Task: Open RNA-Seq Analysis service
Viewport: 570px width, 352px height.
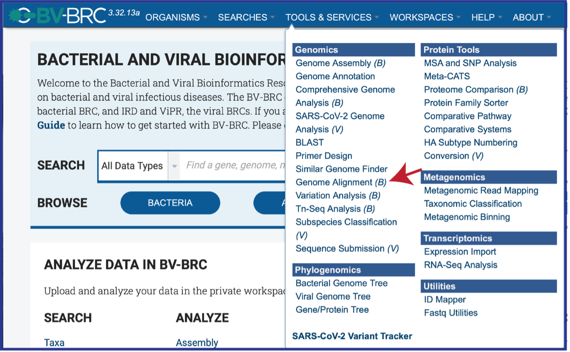Action: [460, 265]
